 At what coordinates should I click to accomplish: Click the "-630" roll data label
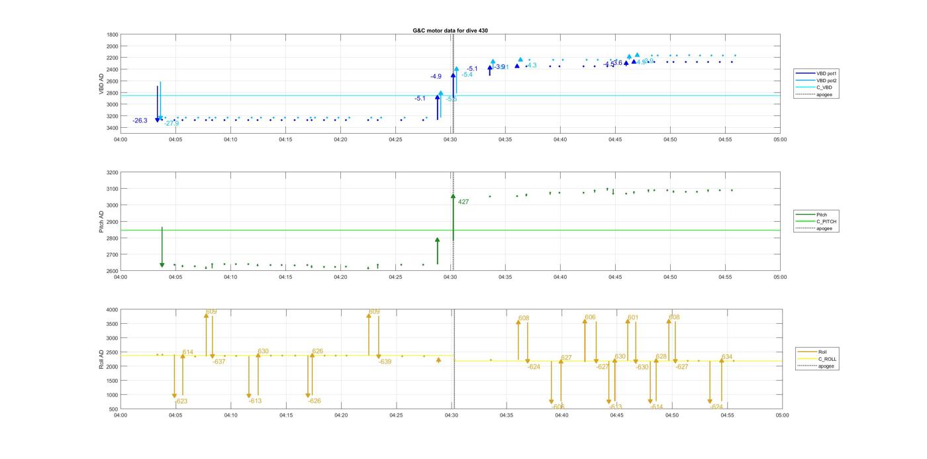(642, 367)
